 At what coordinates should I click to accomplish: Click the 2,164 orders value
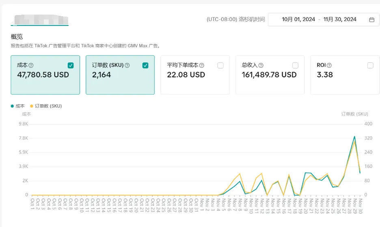point(101,75)
